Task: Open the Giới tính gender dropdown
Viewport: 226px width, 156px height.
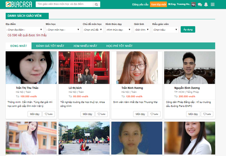Action: tap(142, 30)
